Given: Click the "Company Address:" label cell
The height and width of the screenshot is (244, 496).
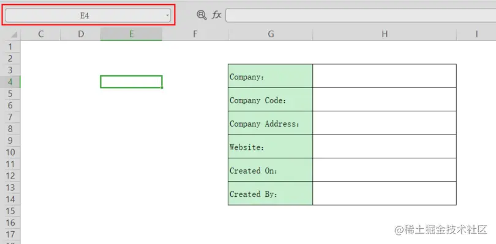Looking at the screenshot, I should pyautogui.click(x=271, y=123).
